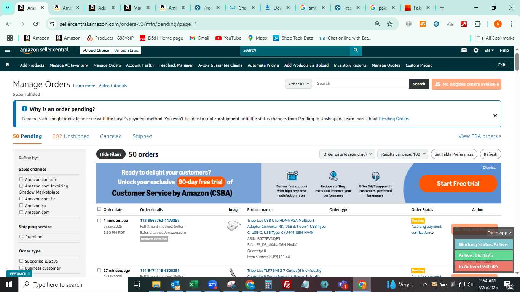Bookmark this page with the star icon
This screenshot has width=520, height=292.
pos(390,24)
